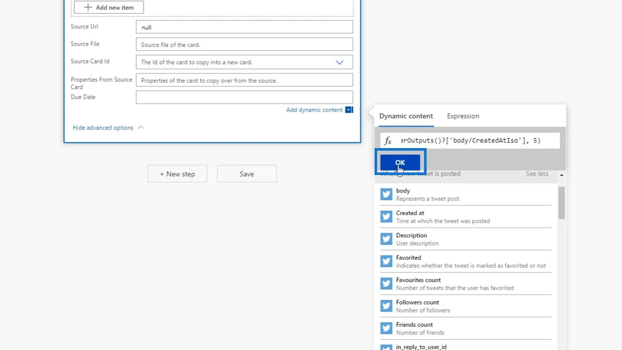Viewport: 622px width, 350px height.
Task: Select the body dynamic content item
Action: click(466, 194)
